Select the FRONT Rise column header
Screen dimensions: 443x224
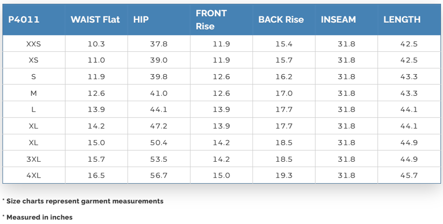[x=211, y=19]
